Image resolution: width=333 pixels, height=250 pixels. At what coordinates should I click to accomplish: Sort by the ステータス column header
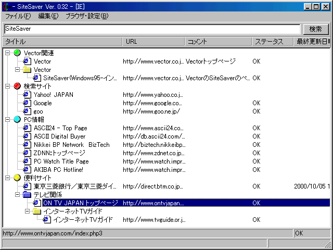(273, 42)
